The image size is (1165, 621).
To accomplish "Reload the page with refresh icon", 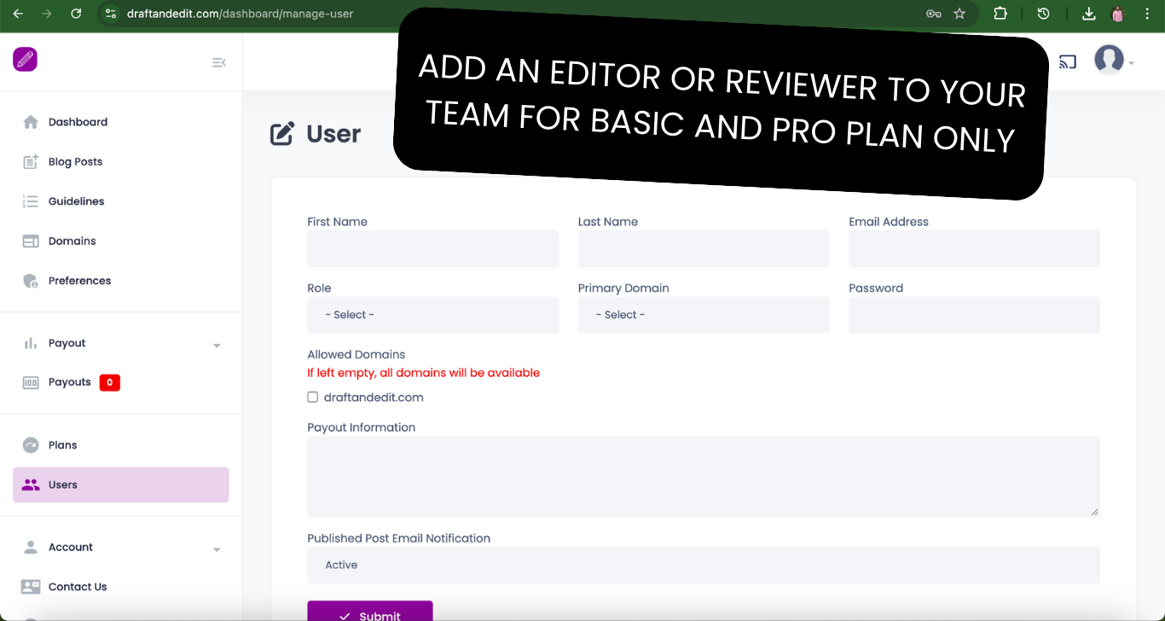I will [x=76, y=14].
